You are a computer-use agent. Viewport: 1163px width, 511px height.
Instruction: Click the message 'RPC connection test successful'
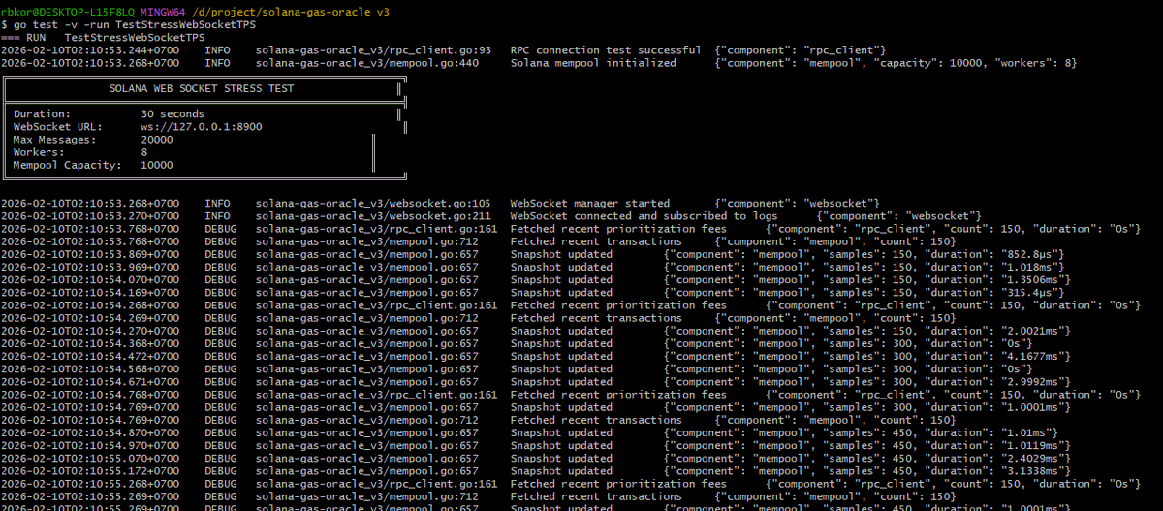(x=606, y=49)
